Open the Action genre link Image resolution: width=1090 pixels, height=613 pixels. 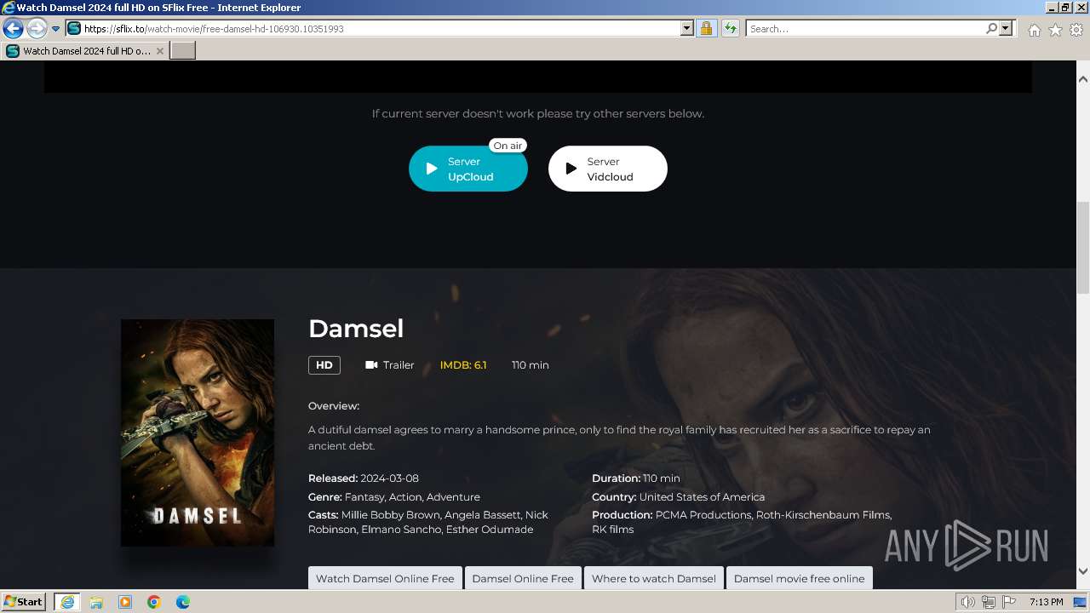tap(405, 497)
